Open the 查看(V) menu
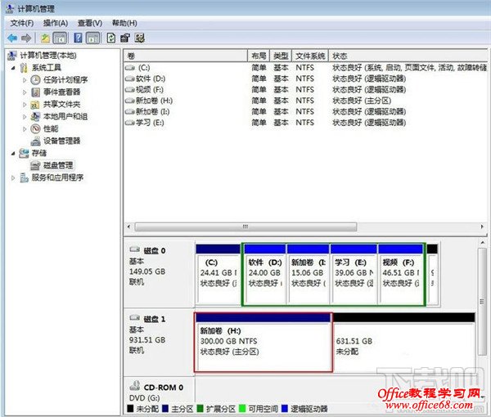The width and height of the screenshot is (491, 417). coord(90,23)
